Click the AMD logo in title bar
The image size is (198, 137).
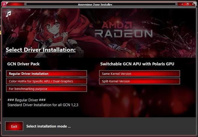click(4, 5)
